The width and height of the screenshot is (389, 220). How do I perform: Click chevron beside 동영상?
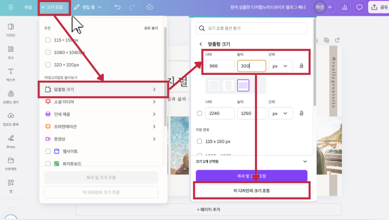pos(154,139)
